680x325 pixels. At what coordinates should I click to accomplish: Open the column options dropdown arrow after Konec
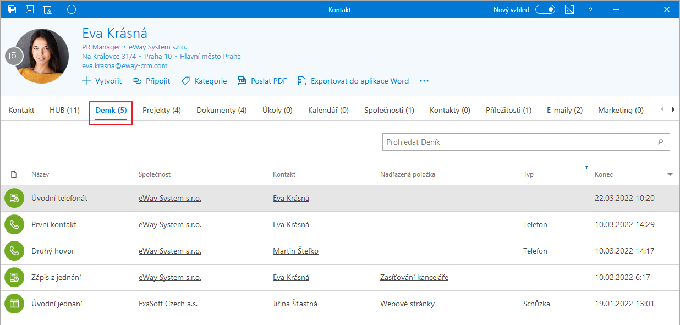pos(670,175)
